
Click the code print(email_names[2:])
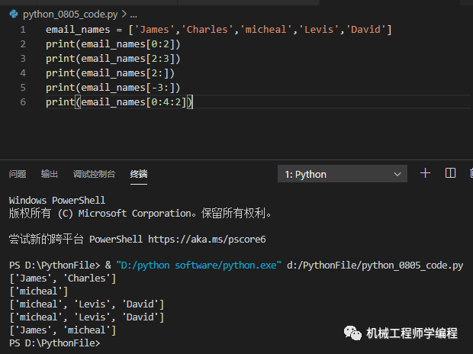(x=110, y=73)
